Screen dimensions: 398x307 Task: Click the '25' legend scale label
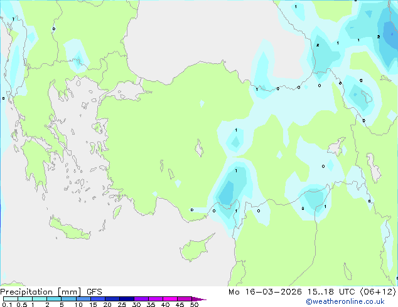click(x=122, y=304)
